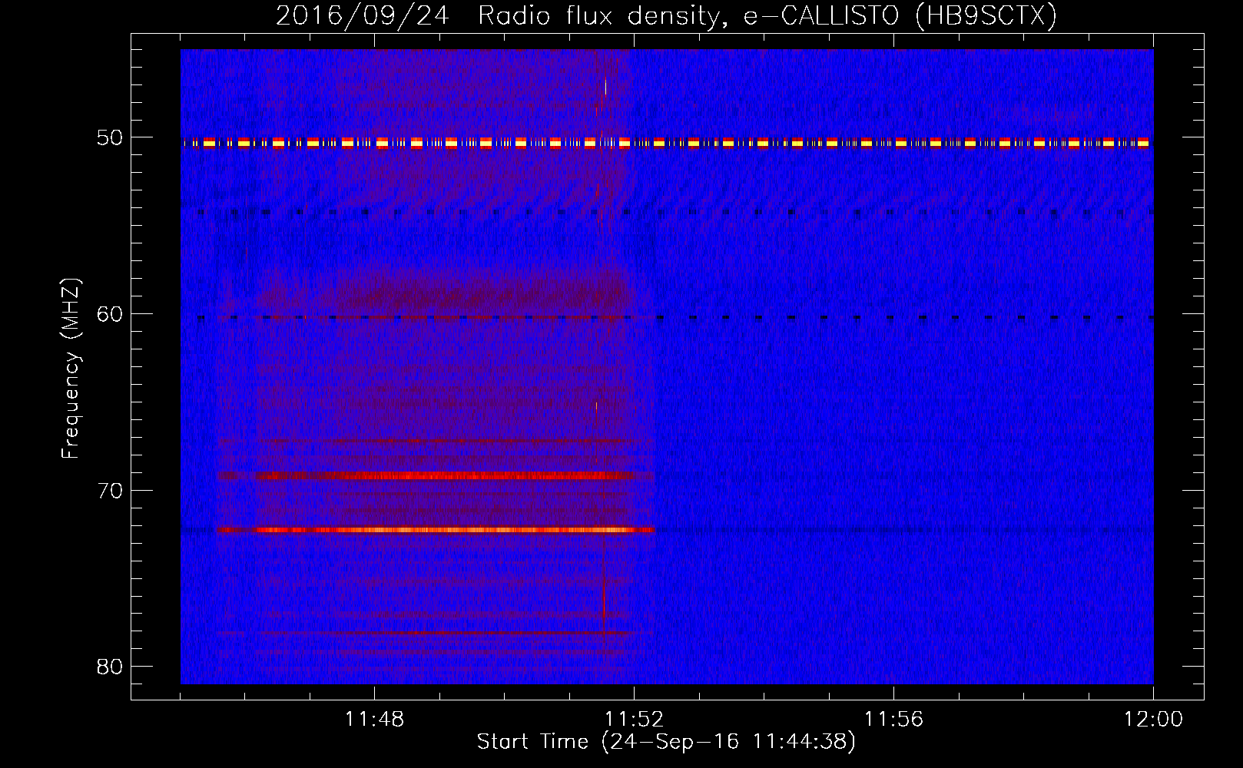Viewport: 1243px width, 768px height.
Task: Click the 50 frequency tick label
Action: (110, 137)
